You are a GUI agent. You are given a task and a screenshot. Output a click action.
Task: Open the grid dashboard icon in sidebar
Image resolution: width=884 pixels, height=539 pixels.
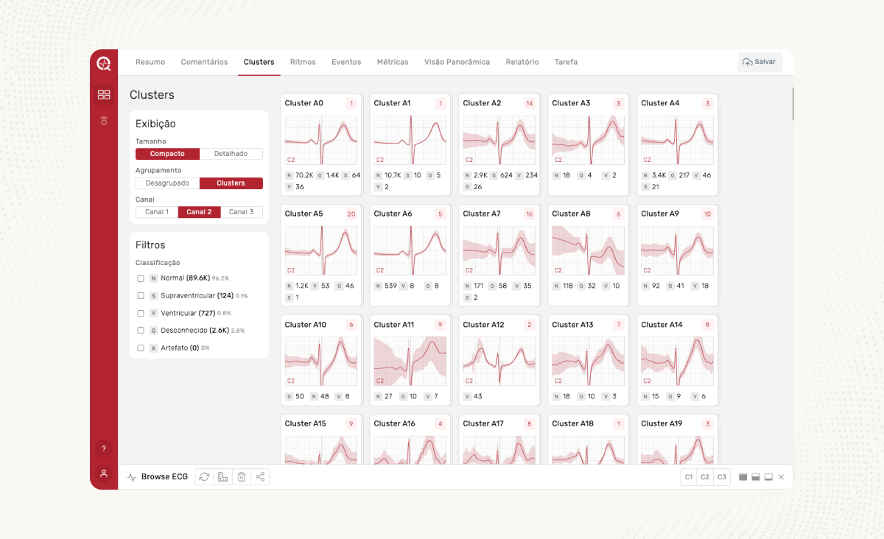pyautogui.click(x=104, y=94)
